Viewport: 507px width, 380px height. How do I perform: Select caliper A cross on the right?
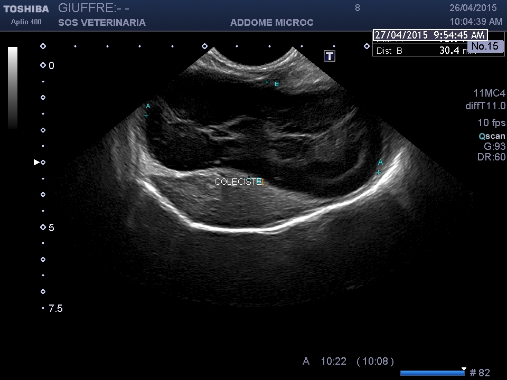[x=379, y=173]
